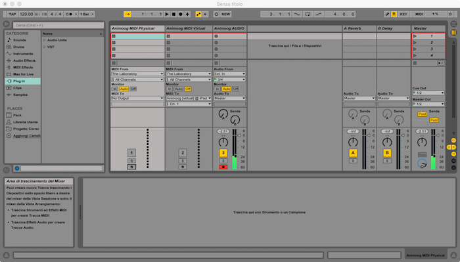
Task: Select Instruments category in browser
Action: click(23, 54)
